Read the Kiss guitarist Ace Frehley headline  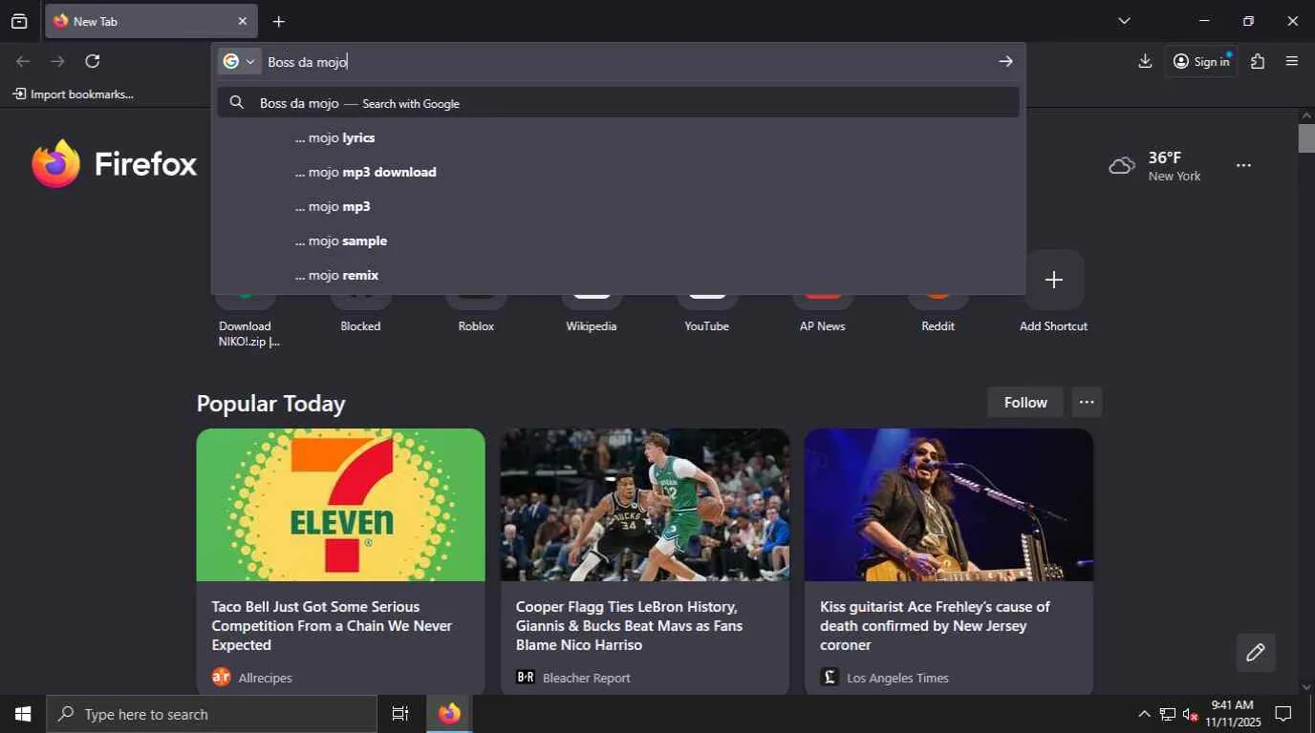pyautogui.click(x=935, y=626)
